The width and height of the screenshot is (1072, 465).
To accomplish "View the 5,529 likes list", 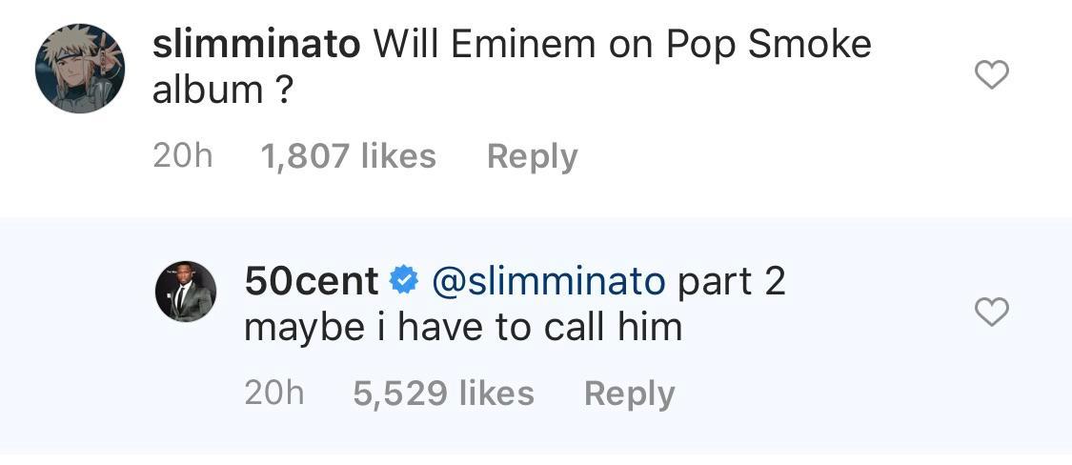I will 443,393.
